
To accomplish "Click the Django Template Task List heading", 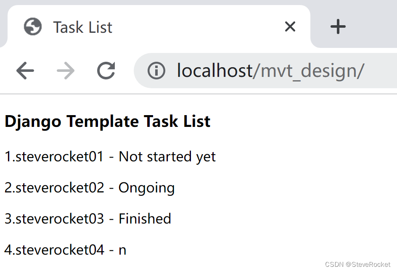I will [x=107, y=121].
